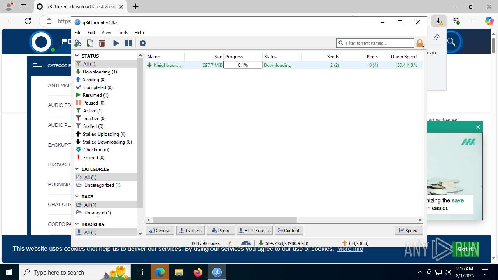Viewport: 498px width, 280px height.
Task: Click the Edge page refresh icon
Action: (28, 21)
